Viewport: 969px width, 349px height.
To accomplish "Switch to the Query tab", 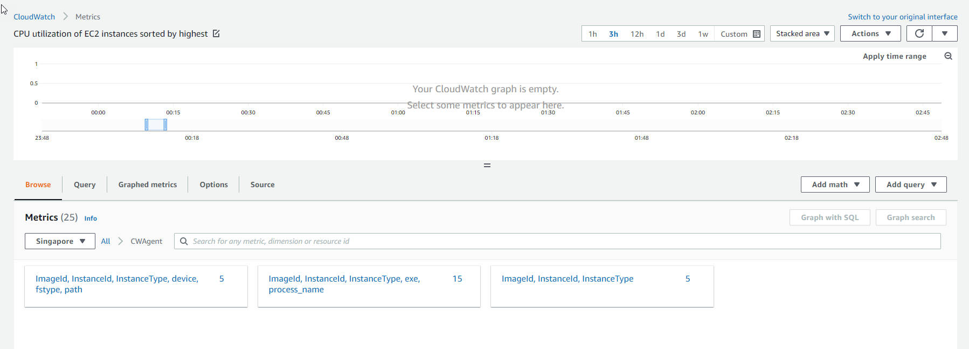I will (85, 184).
